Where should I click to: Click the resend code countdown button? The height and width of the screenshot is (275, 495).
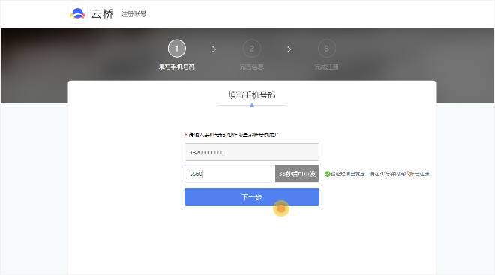(298, 173)
